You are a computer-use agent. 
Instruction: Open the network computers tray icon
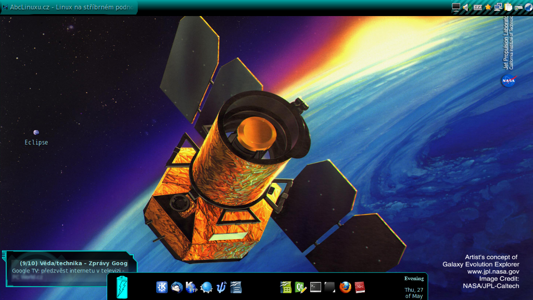point(498,7)
